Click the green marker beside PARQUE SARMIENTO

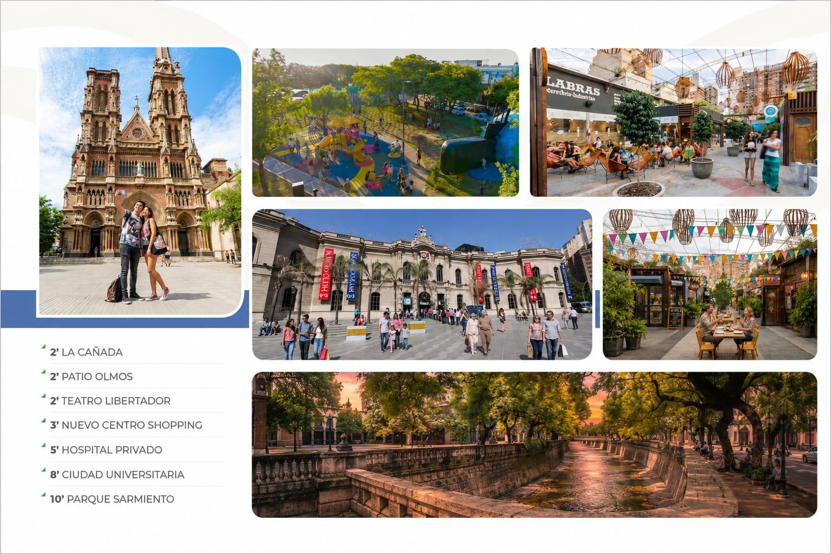[44, 493]
